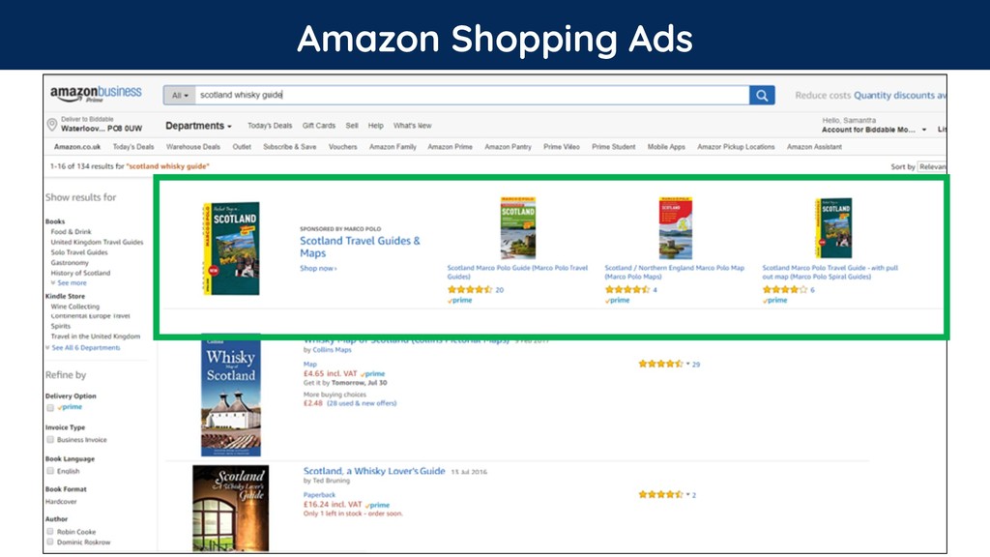Open Today's Deals in top navigation
Image resolution: width=990 pixels, height=557 pixels.
(270, 126)
